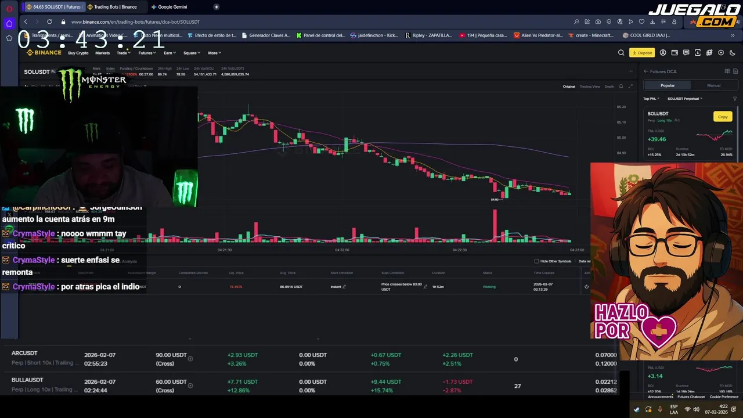Open the Markets menu item
Screen dimensions: 743x418
coord(102,53)
